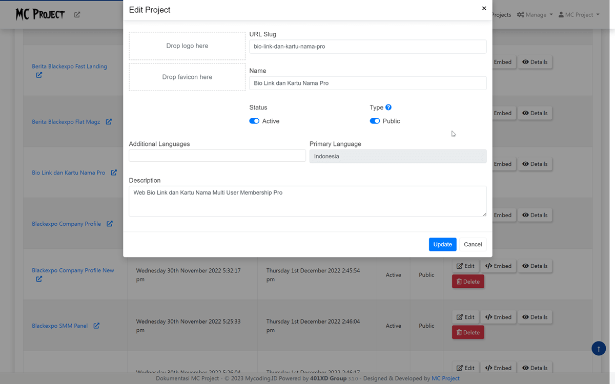Open external link icon beside Berita Blackexpo Flat Magz

click(x=109, y=121)
